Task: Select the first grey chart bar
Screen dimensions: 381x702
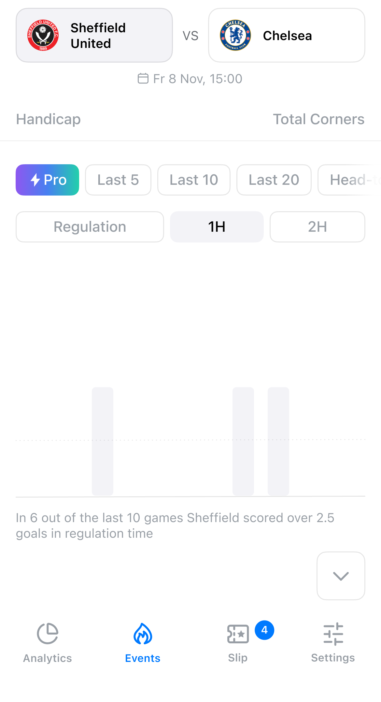Action: 103,441
